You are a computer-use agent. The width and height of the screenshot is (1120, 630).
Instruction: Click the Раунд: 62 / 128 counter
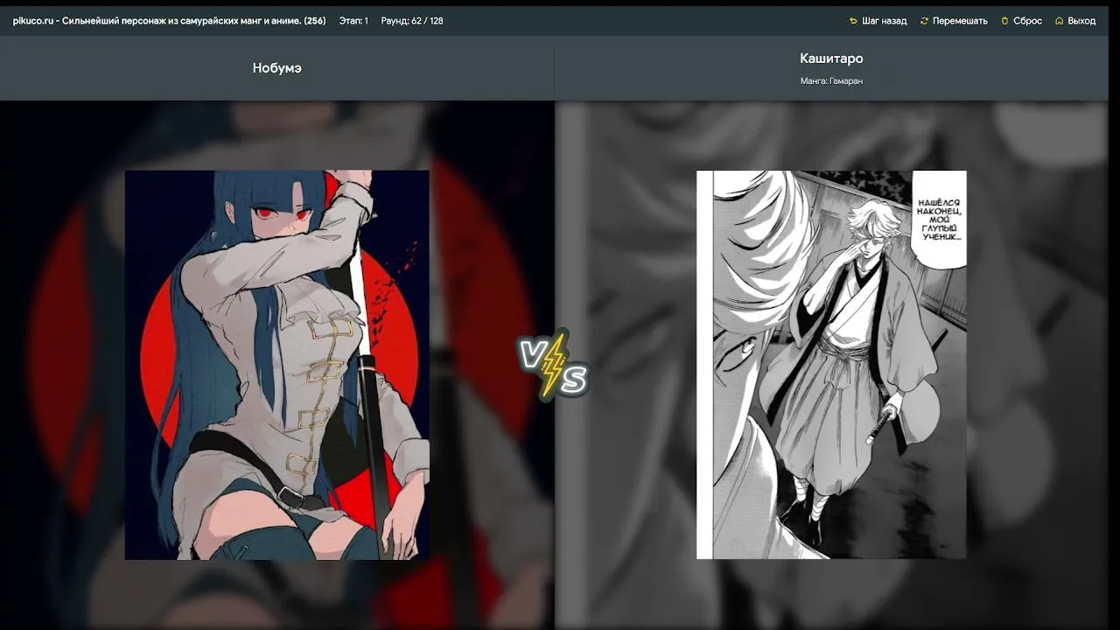tap(412, 21)
